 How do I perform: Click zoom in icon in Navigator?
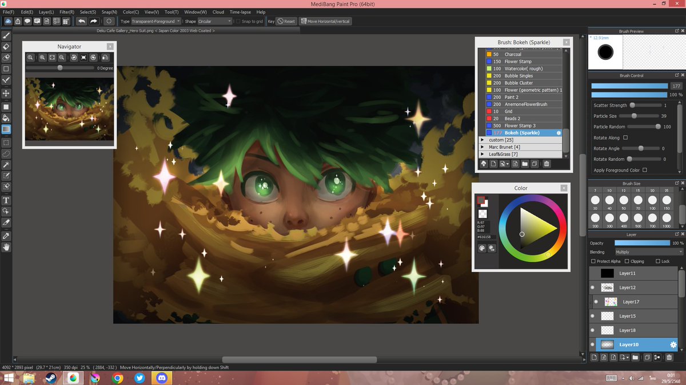click(x=42, y=58)
